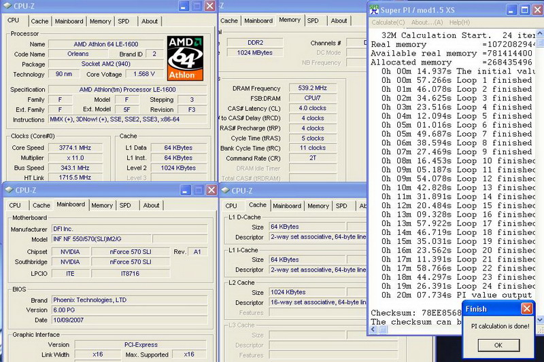The image size is (544, 362).
Task: Click the Core Speed value 3774.1 MHz
Action: (75, 147)
